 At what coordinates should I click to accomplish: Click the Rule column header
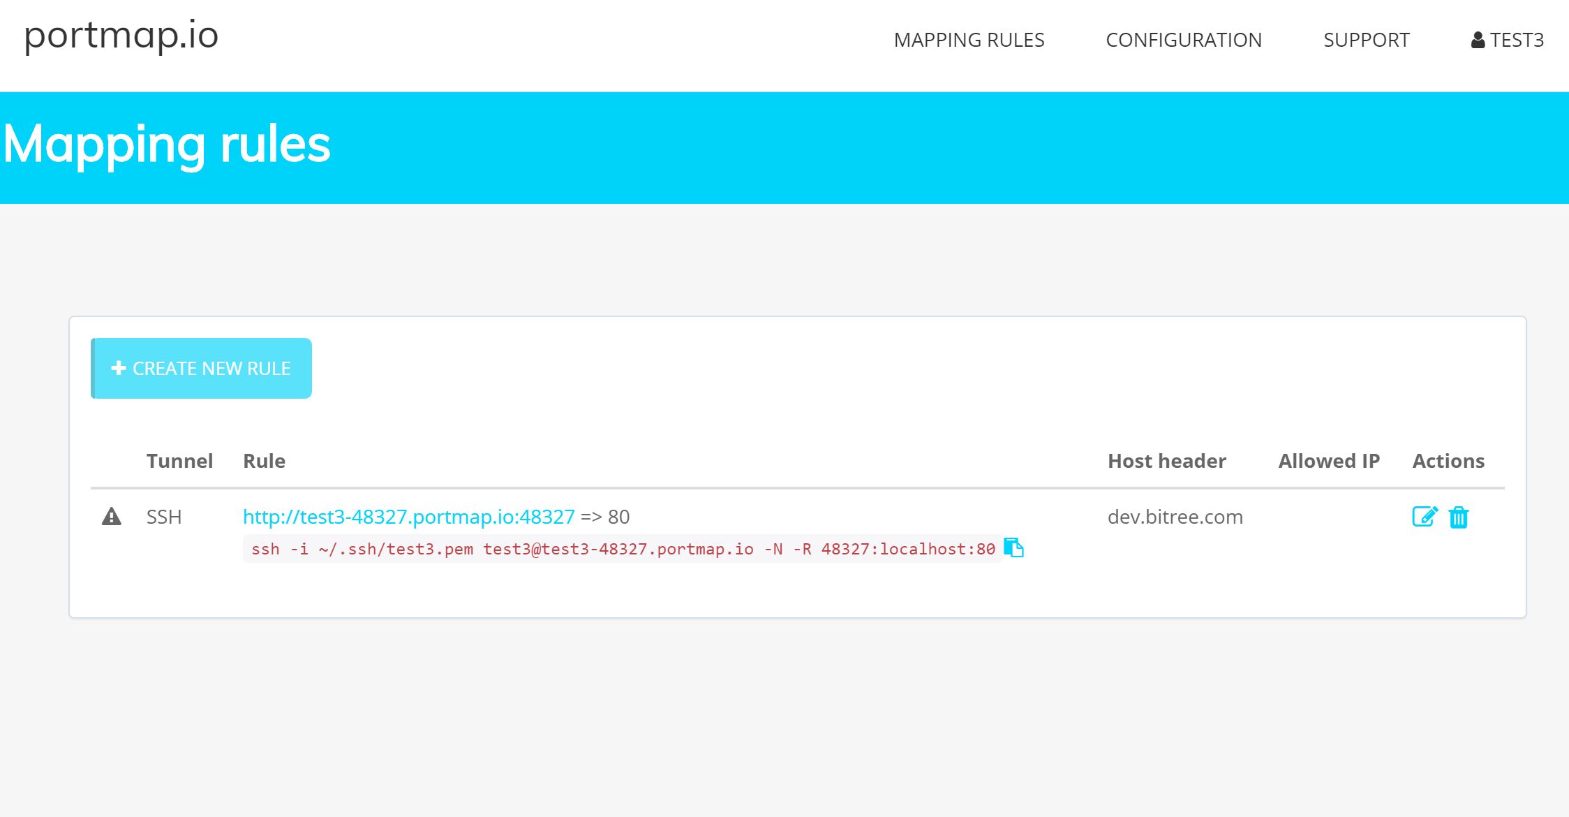pyautogui.click(x=263, y=461)
